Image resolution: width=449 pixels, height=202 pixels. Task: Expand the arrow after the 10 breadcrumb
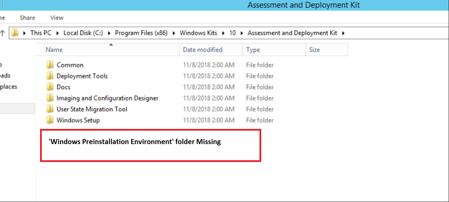pyautogui.click(x=242, y=33)
